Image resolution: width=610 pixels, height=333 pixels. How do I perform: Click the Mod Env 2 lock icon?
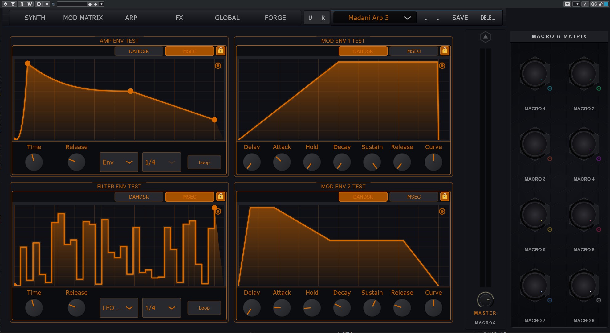click(445, 196)
